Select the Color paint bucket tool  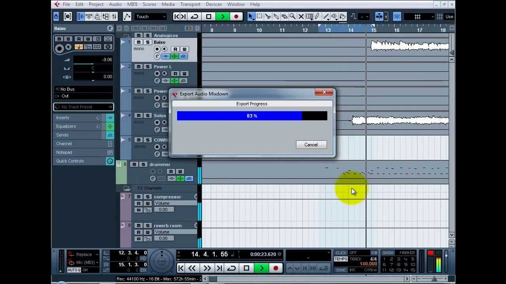pyautogui.click(x=342, y=17)
